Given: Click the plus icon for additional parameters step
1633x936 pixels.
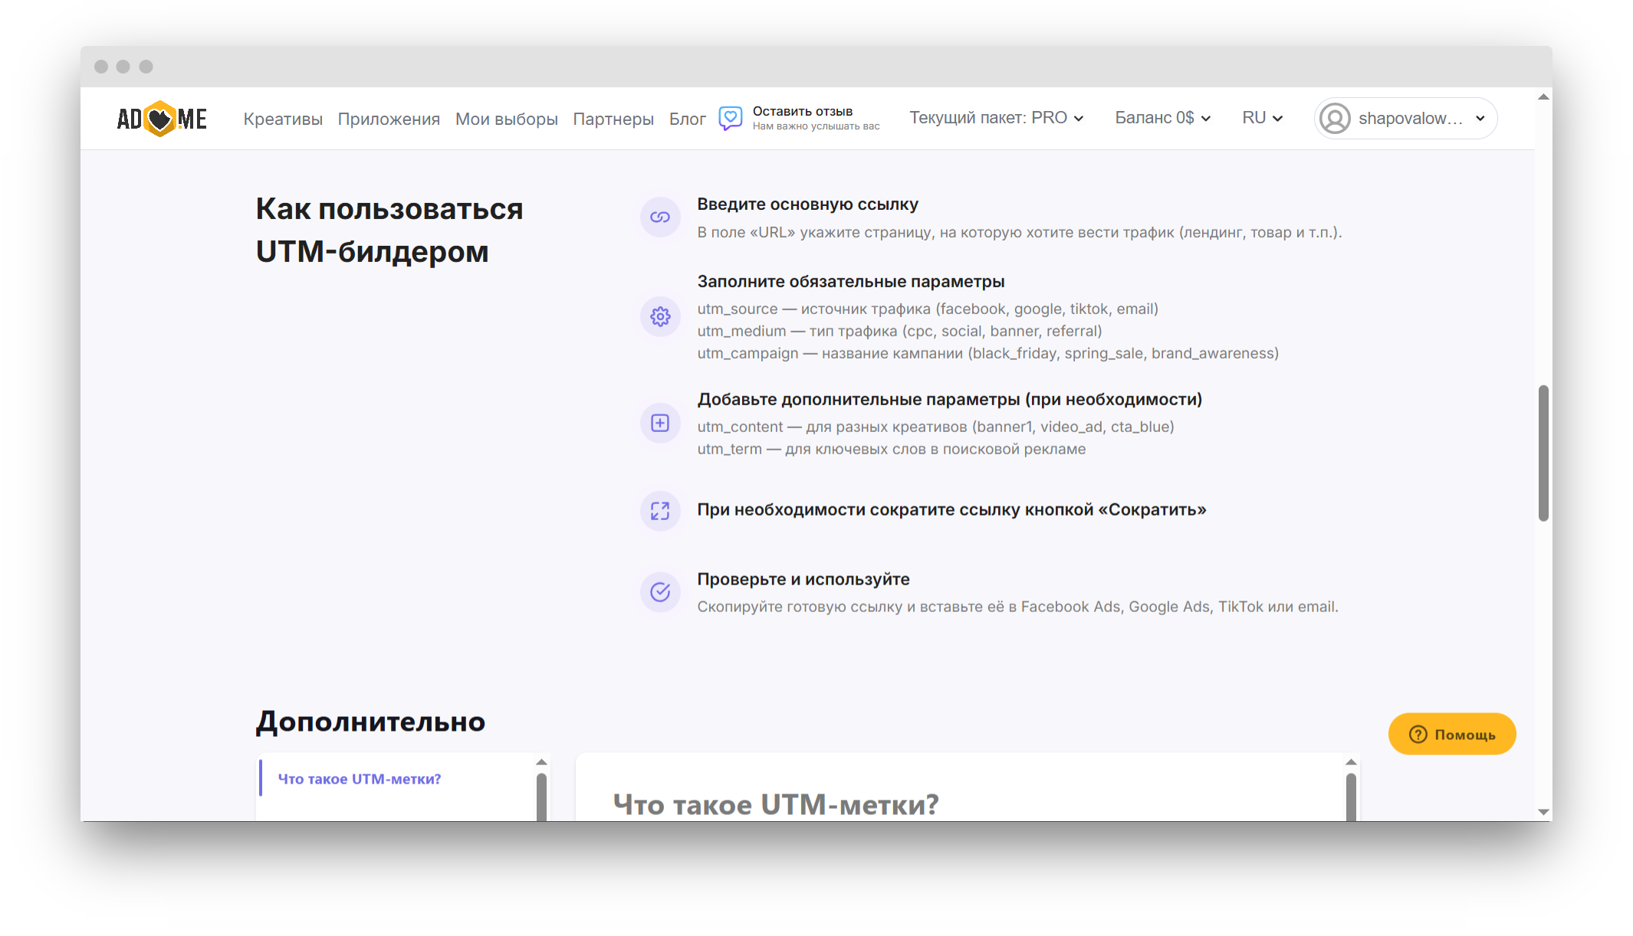Looking at the screenshot, I should pos(659,423).
